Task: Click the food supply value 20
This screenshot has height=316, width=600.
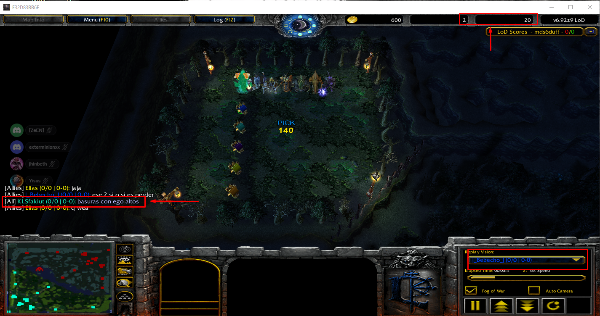Action: pos(528,20)
